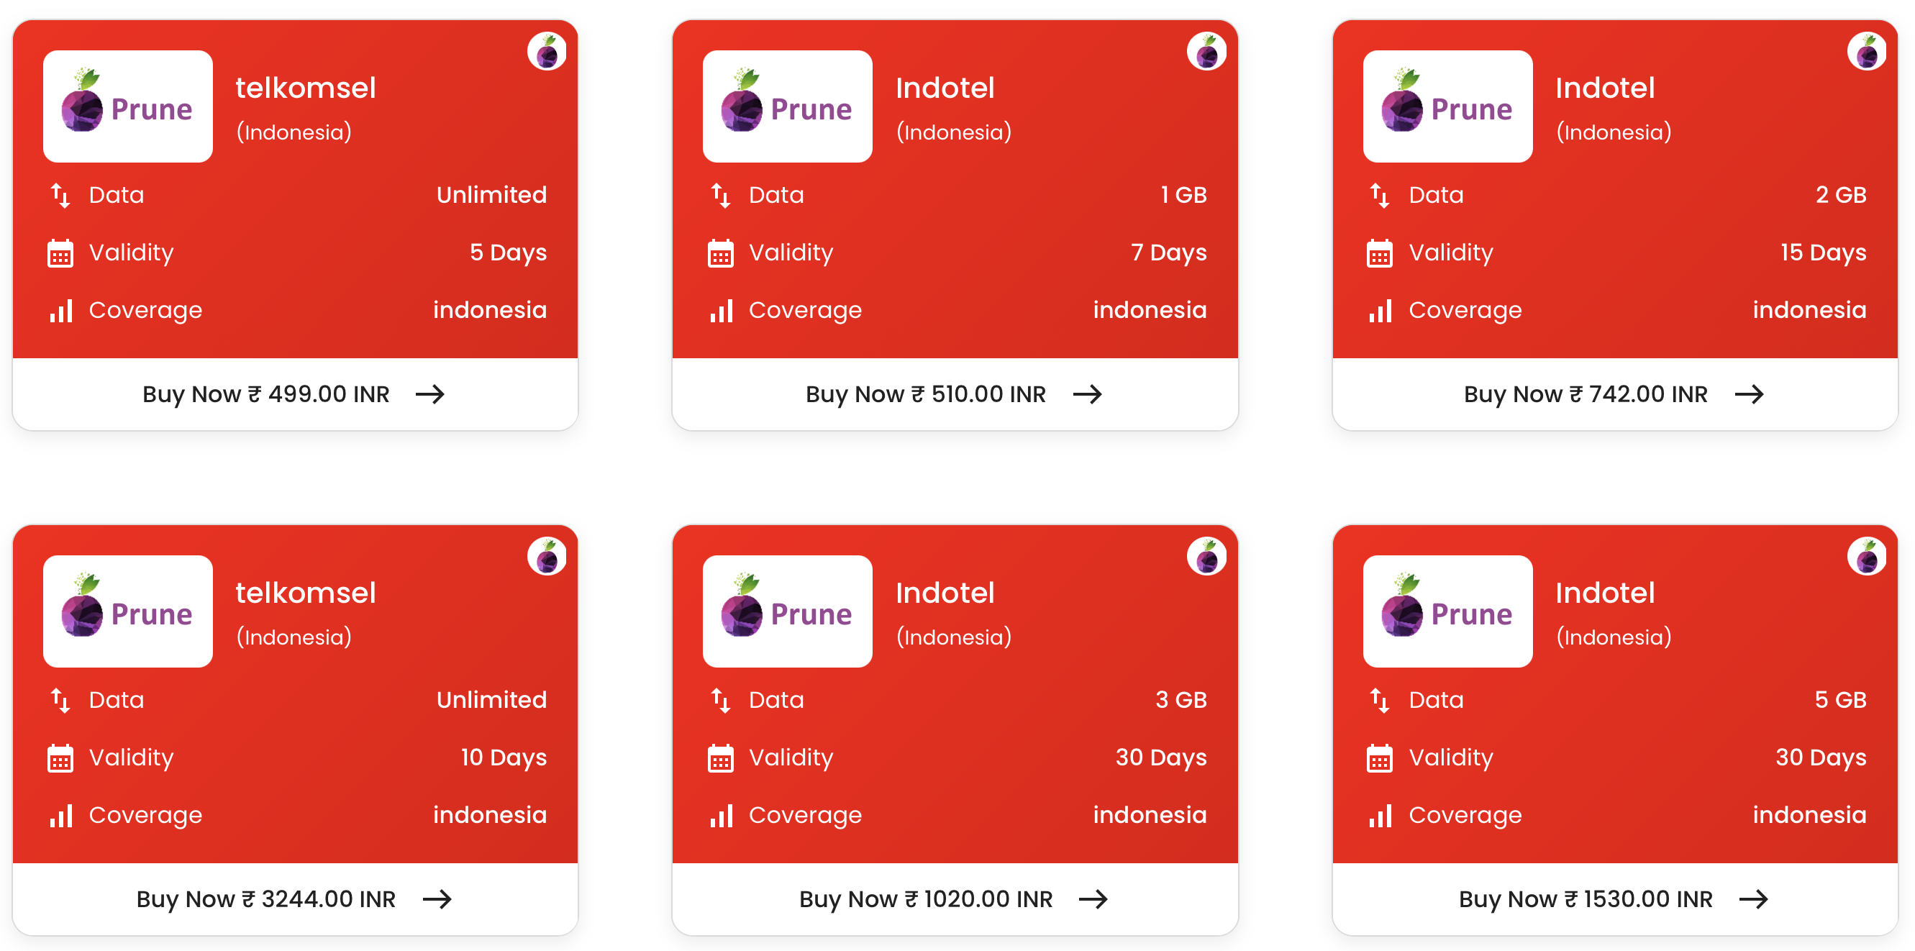Choose Buy Now ₹ 1020.00 INR
This screenshot has width=1915, height=951.
pos(955,899)
